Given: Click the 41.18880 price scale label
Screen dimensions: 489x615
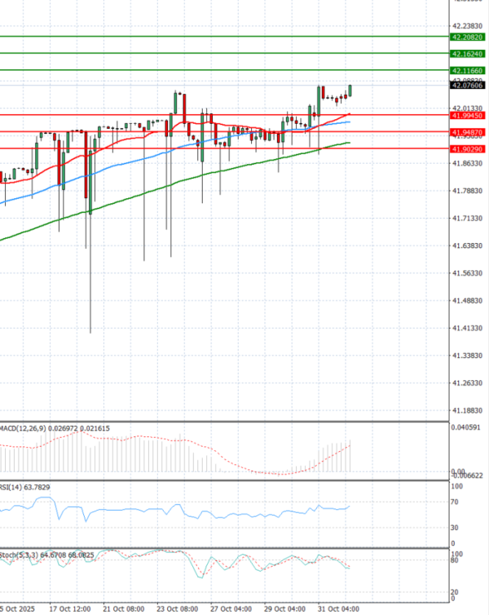Looking at the screenshot, I should (x=467, y=411).
